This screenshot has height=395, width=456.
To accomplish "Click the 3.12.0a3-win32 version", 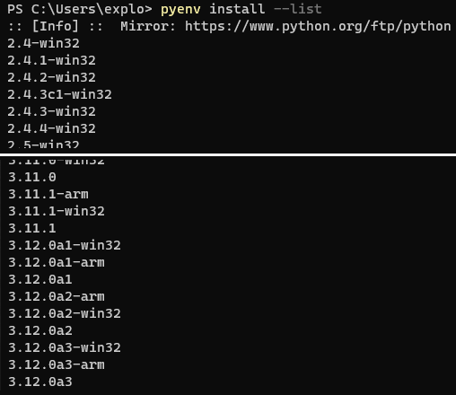I will (65, 347).
